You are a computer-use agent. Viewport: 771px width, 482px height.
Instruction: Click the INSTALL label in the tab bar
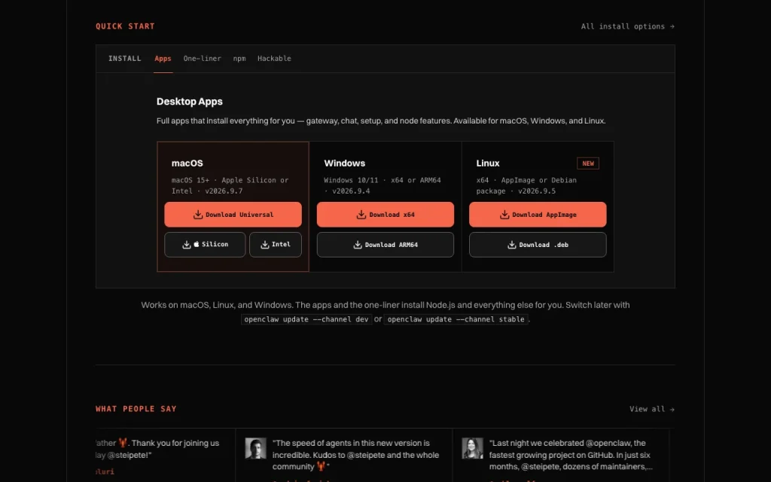(125, 59)
